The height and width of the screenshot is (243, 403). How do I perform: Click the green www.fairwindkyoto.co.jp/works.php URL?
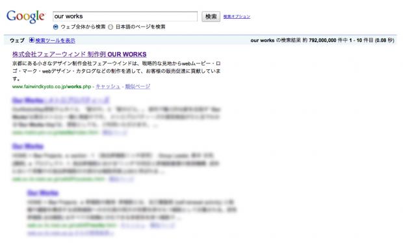(x=51, y=87)
